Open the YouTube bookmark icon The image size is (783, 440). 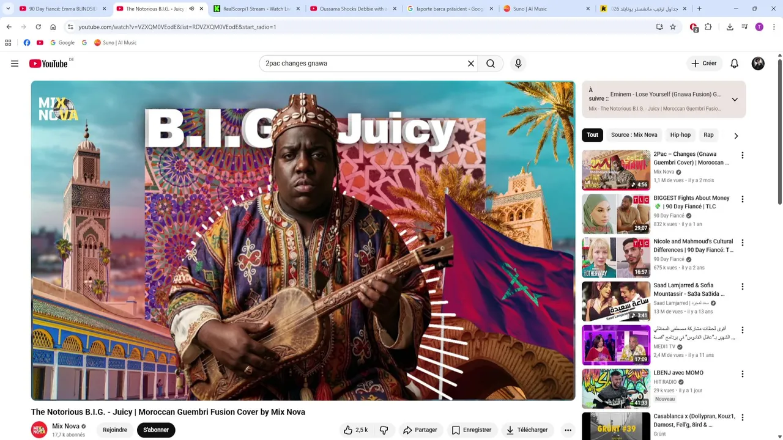(x=40, y=43)
